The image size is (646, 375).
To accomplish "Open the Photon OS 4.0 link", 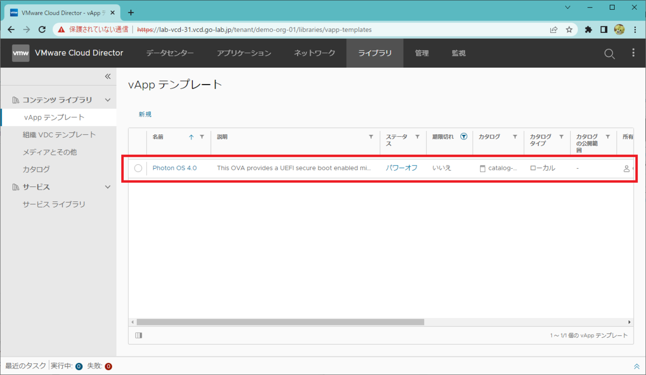I will (x=174, y=168).
